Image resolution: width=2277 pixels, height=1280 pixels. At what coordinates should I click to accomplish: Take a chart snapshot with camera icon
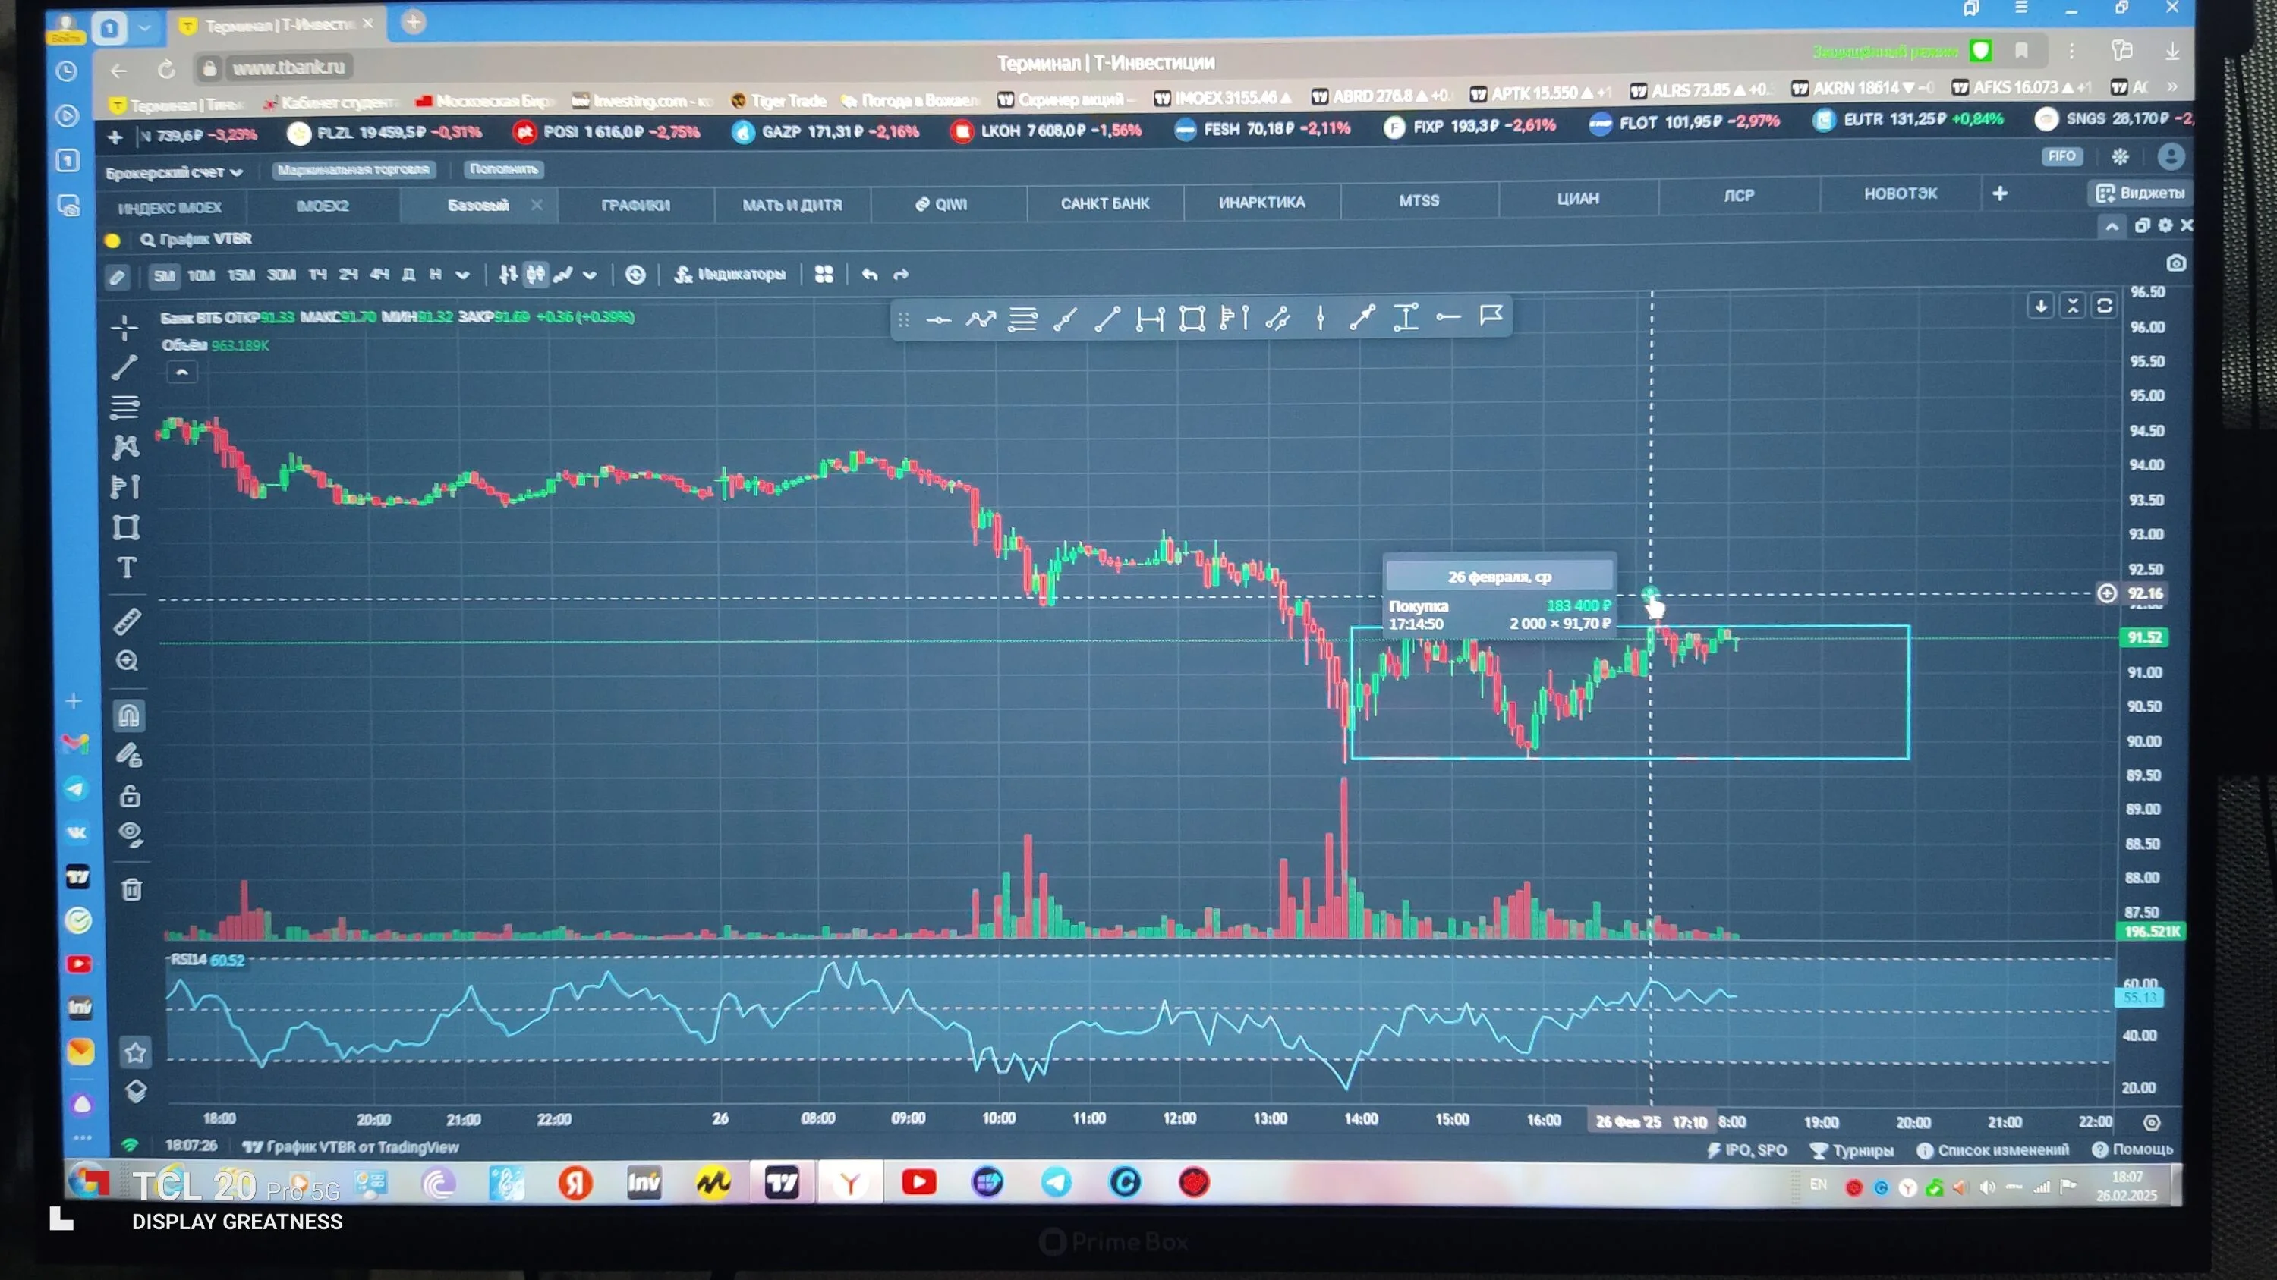tap(2176, 263)
